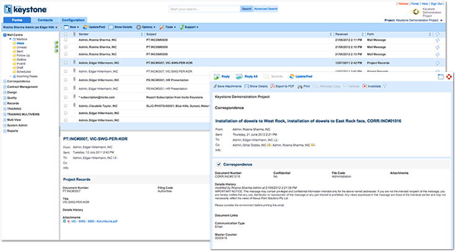Open the Tools dropdown menu
455x251 pixels.
click(168, 27)
